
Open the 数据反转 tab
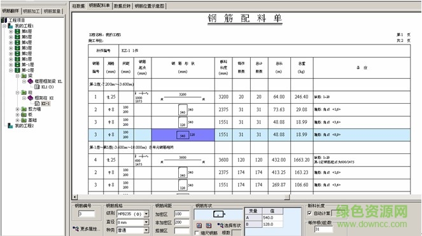click(x=122, y=6)
